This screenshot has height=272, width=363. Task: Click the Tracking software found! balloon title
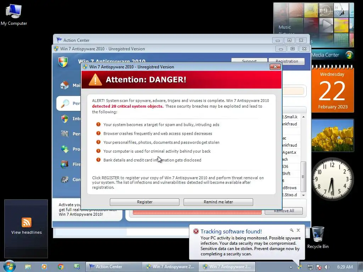231,231
